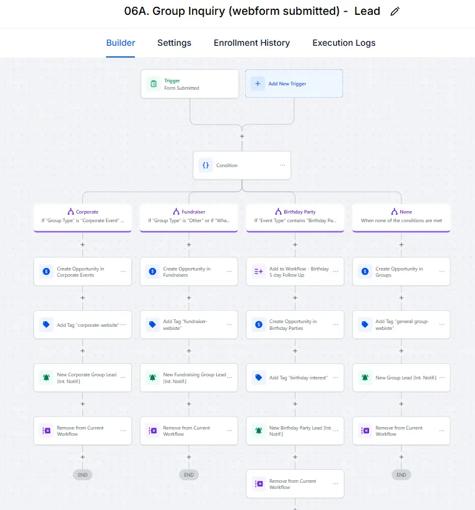Click New Corporate Group Lead bell icon
Image resolution: width=475 pixels, height=510 pixels.
[x=46, y=378]
